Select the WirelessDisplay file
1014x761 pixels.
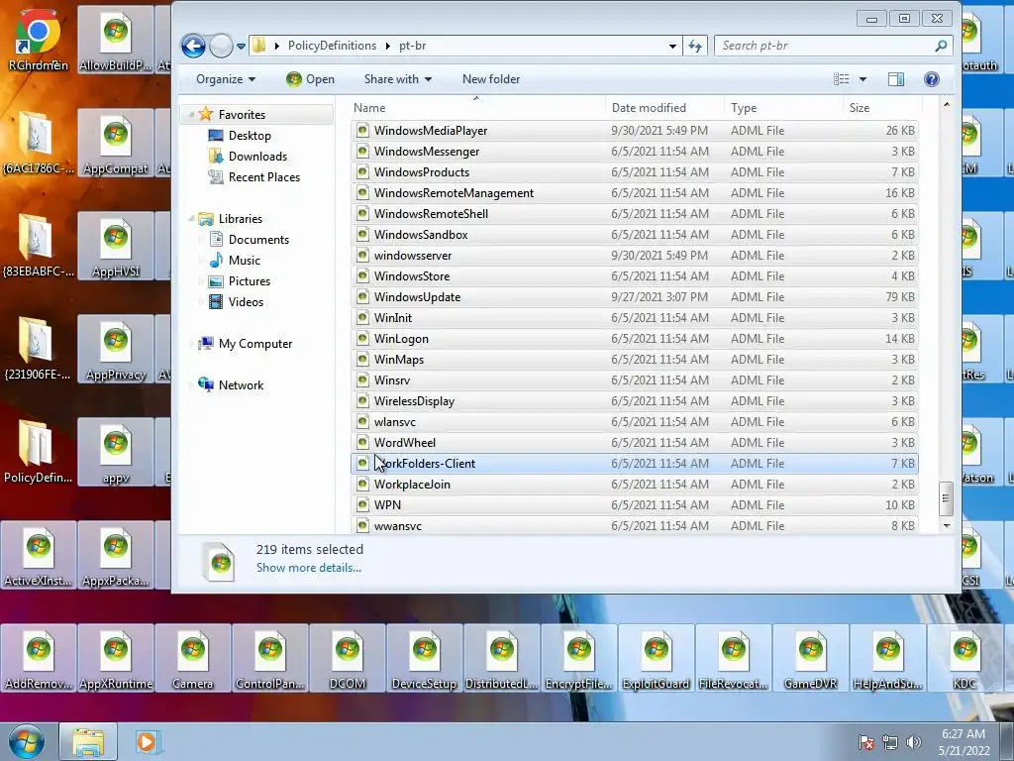pos(634,400)
